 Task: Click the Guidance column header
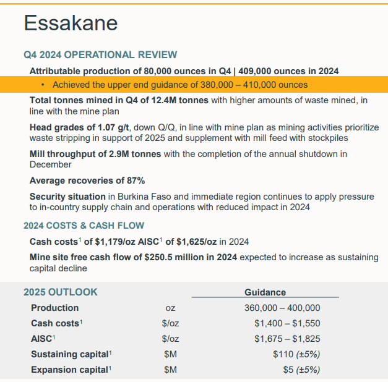(x=265, y=292)
